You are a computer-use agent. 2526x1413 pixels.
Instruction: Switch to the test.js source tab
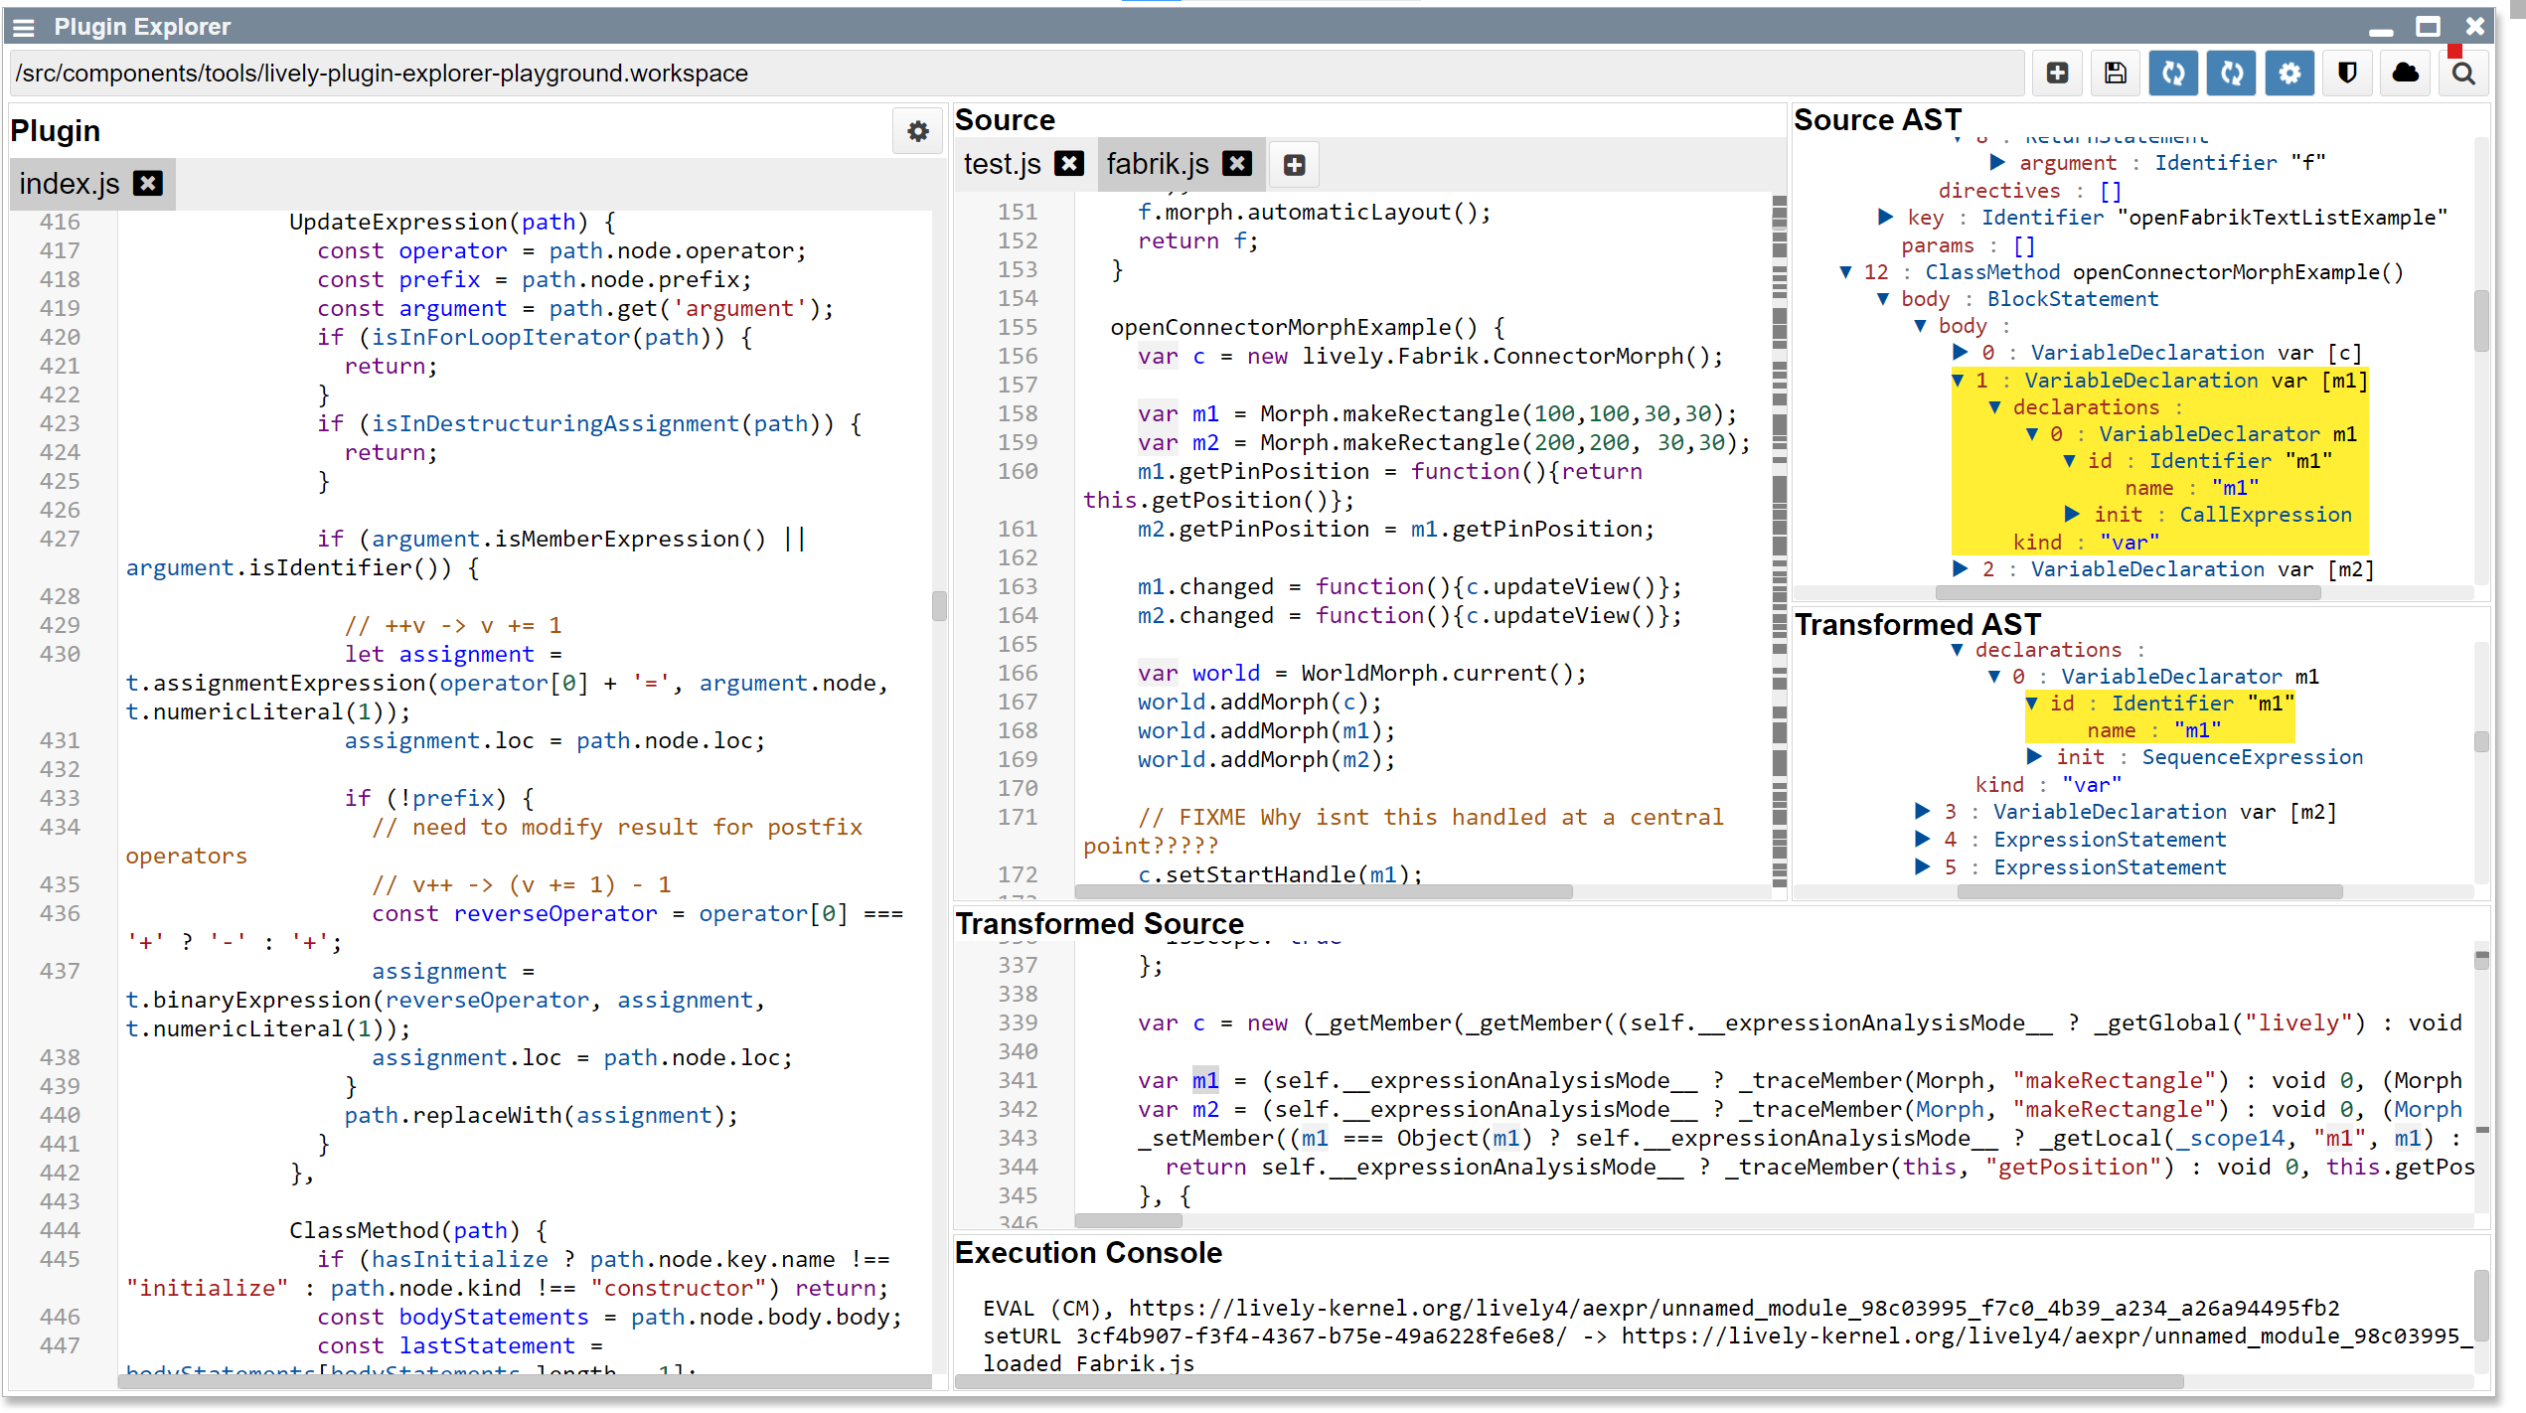pyautogui.click(x=1002, y=164)
